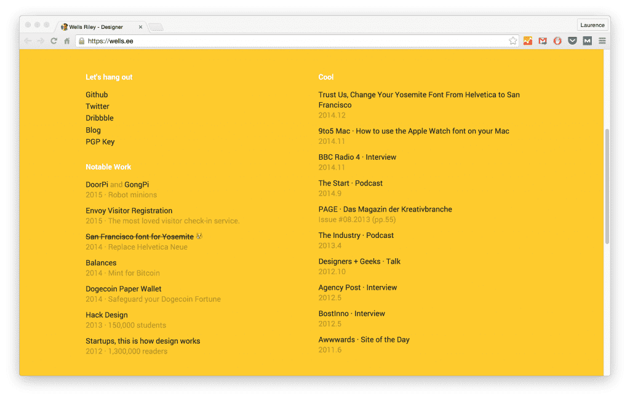
Task: Reload the page with the refresh icon
Action: pyautogui.click(x=54, y=41)
